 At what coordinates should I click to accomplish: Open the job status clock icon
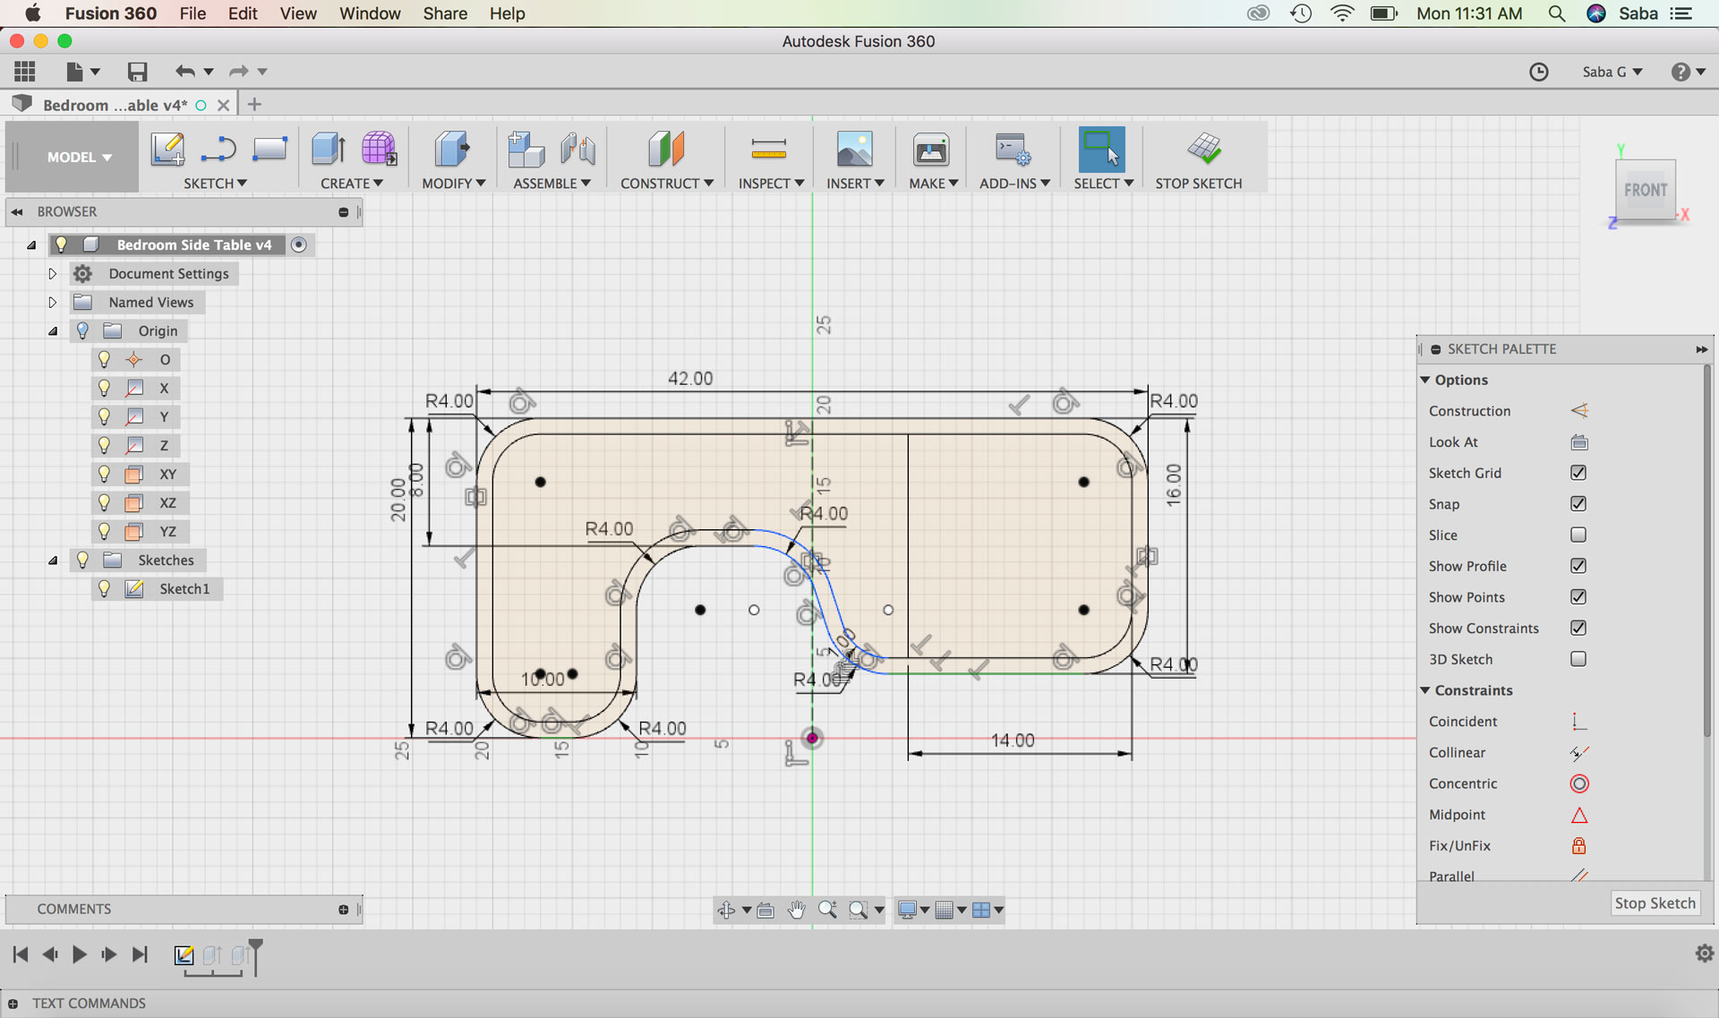1538,72
